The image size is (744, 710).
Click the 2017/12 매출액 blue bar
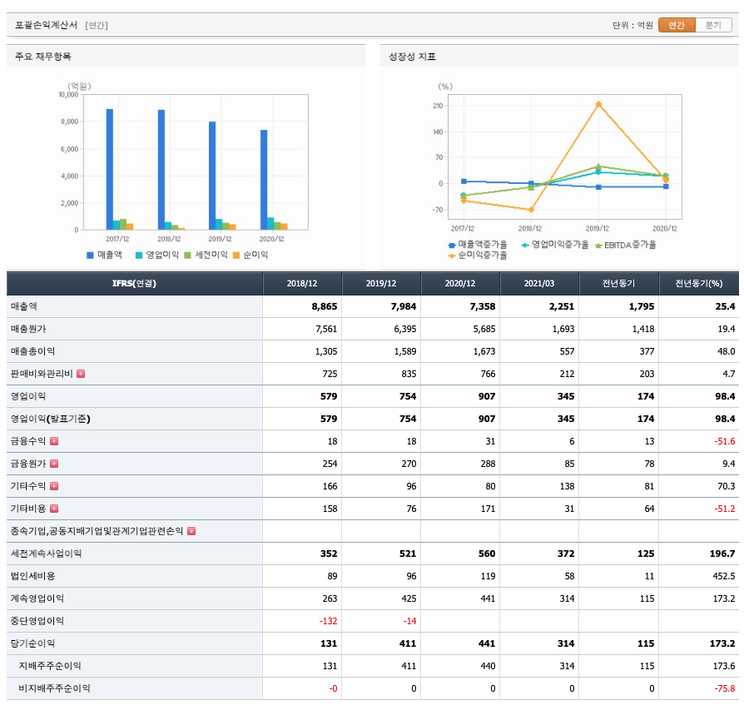point(110,170)
